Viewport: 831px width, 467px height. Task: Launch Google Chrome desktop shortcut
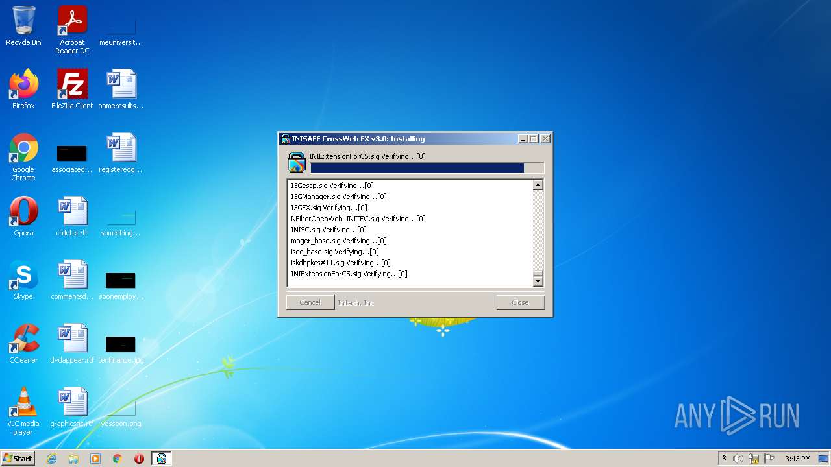pyautogui.click(x=23, y=157)
